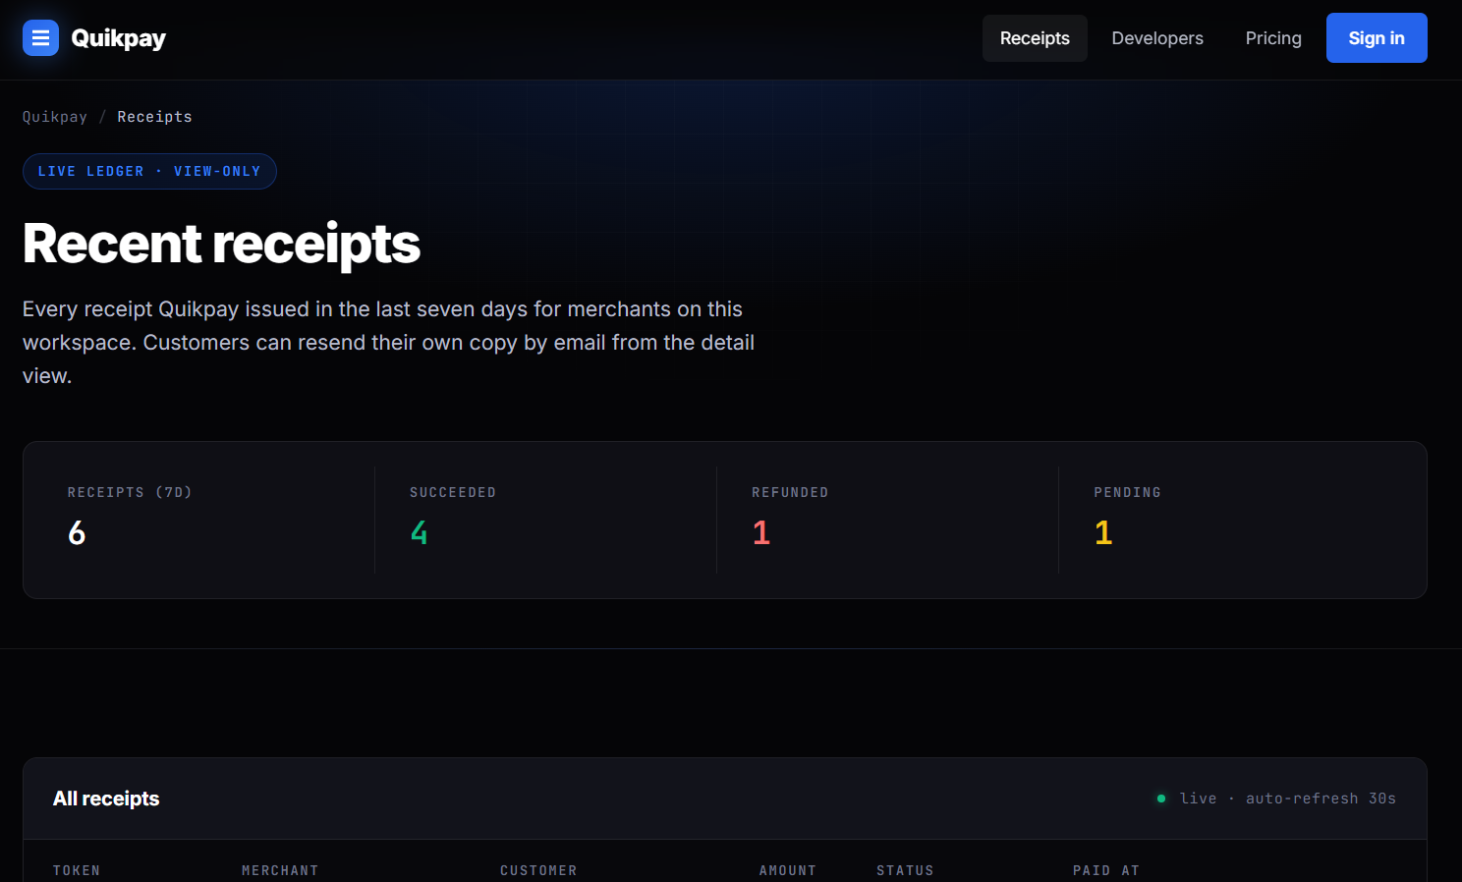The height and width of the screenshot is (882, 1462).
Task: Open the Pricing nav item
Action: click(1273, 38)
